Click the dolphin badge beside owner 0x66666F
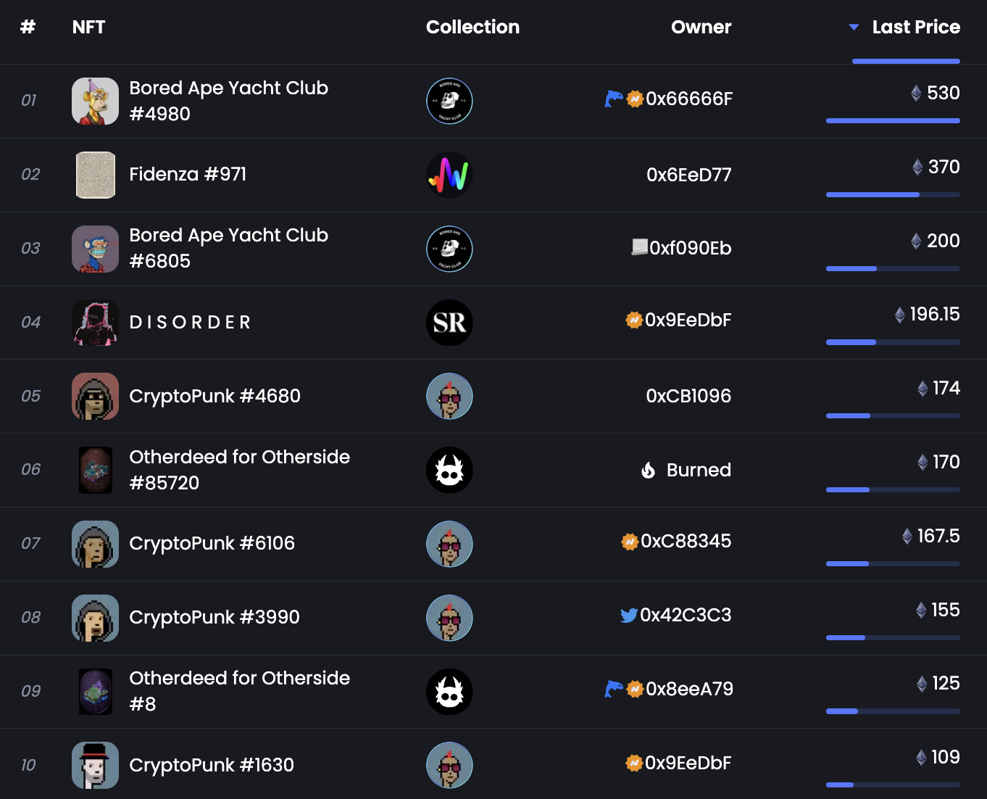Screen dimensions: 987x799 pos(613,99)
